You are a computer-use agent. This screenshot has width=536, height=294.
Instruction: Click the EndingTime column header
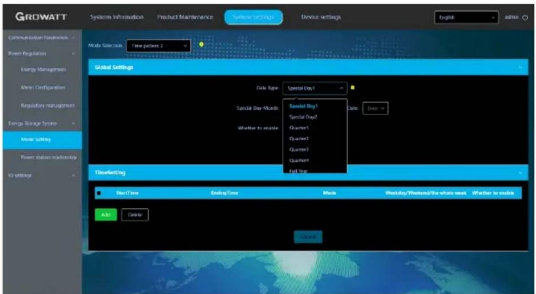(224, 193)
